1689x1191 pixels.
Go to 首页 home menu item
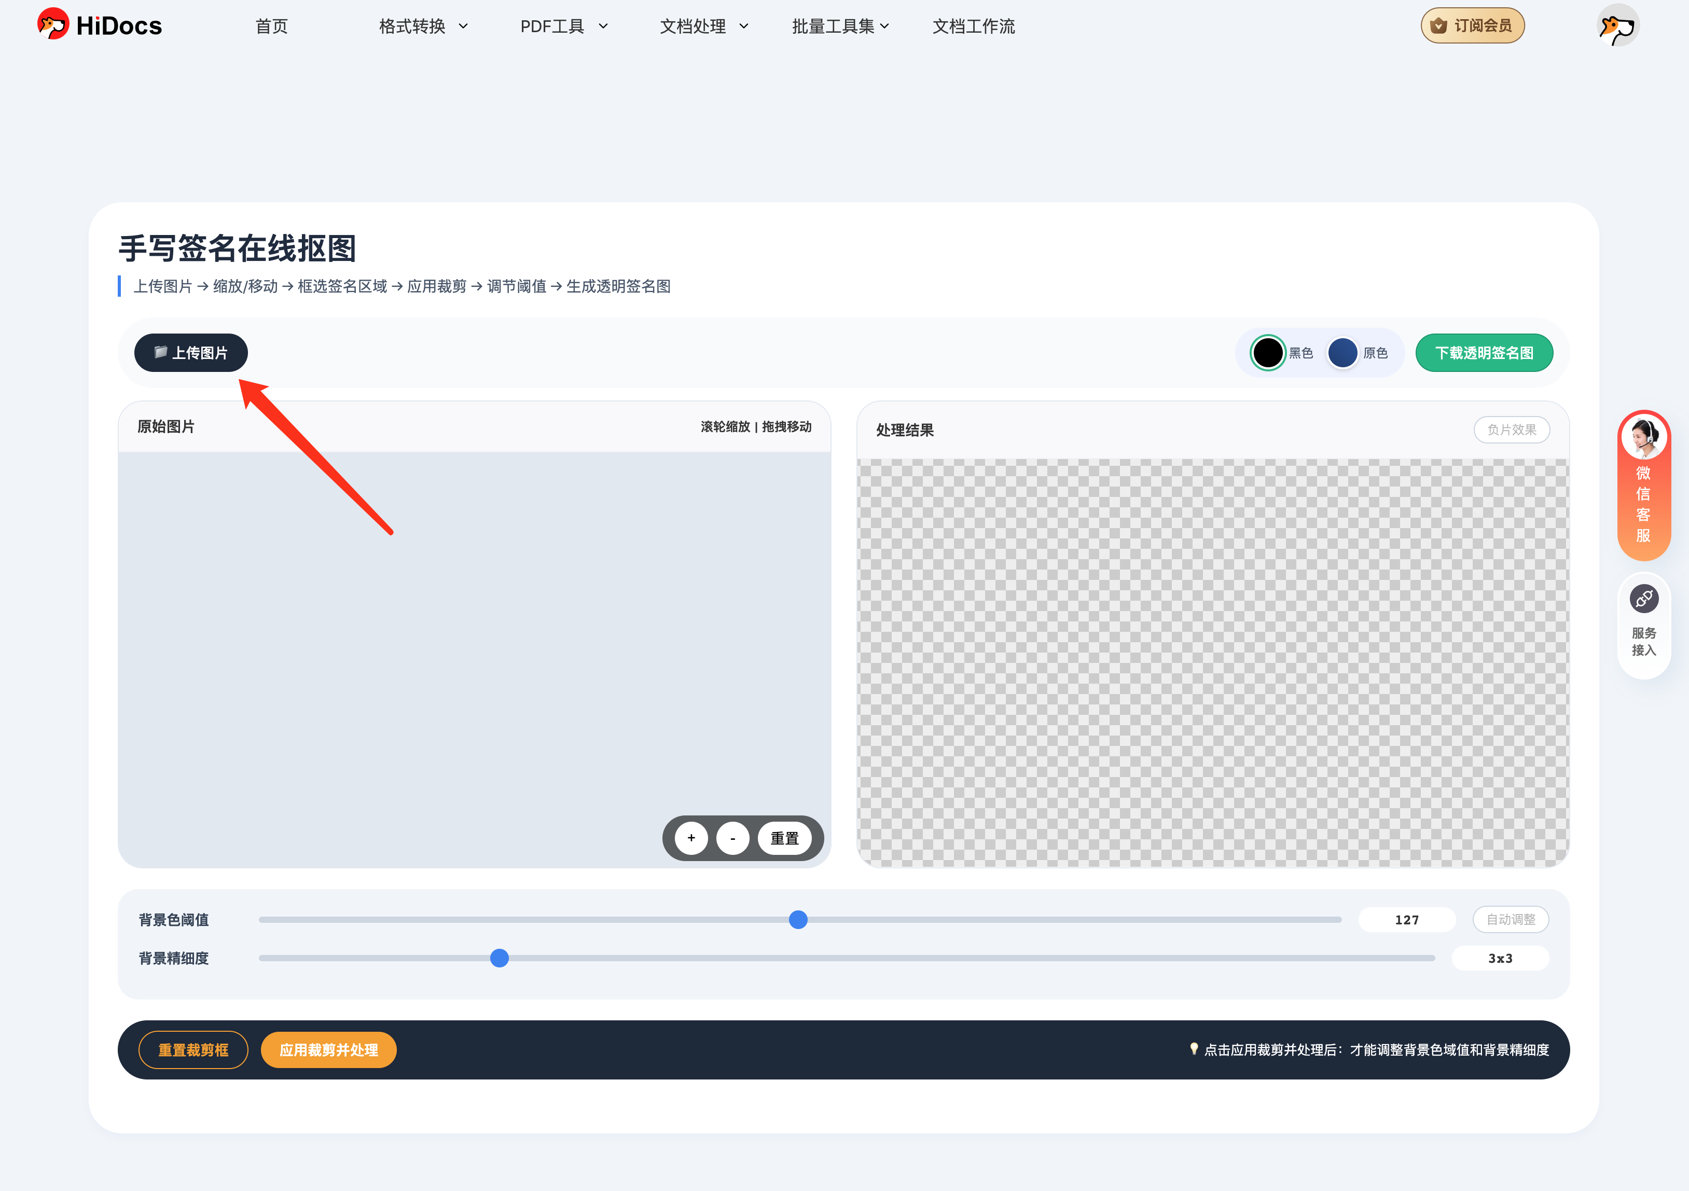pos(271,26)
